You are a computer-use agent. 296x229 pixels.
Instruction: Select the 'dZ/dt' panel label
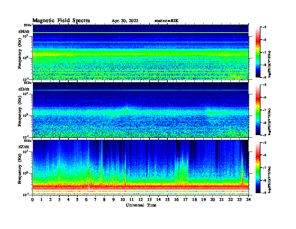24,147
